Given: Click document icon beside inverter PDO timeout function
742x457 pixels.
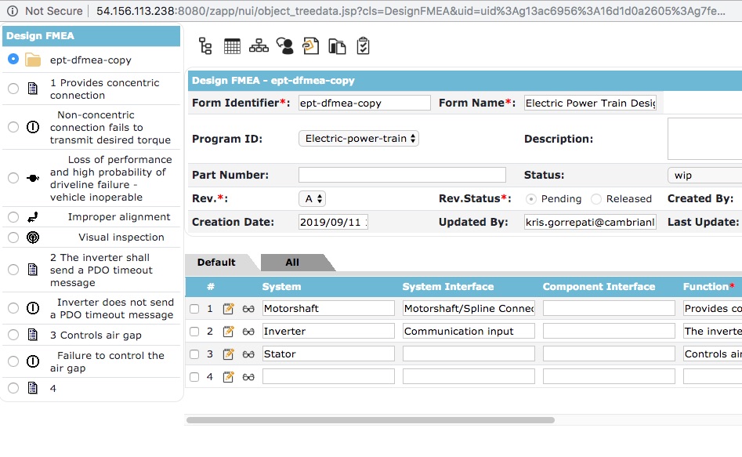Looking at the screenshot, I should tap(33, 270).
